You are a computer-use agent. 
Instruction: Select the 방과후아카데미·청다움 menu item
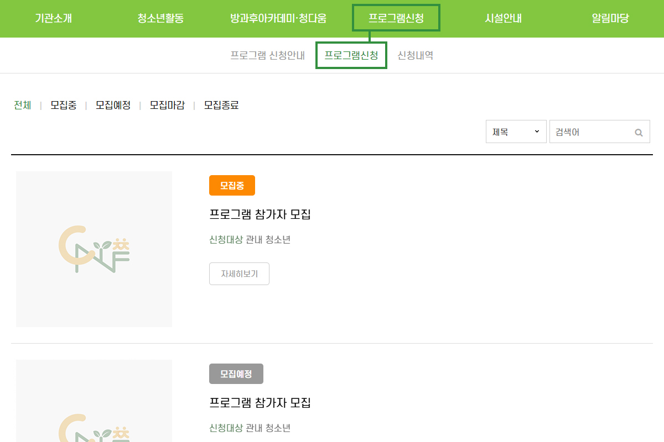[278, 19]
